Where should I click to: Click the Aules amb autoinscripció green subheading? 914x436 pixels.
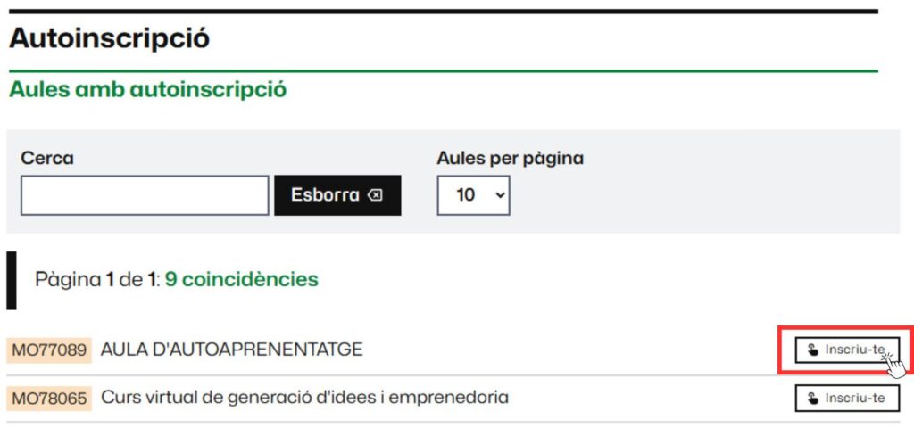(147, 90)
